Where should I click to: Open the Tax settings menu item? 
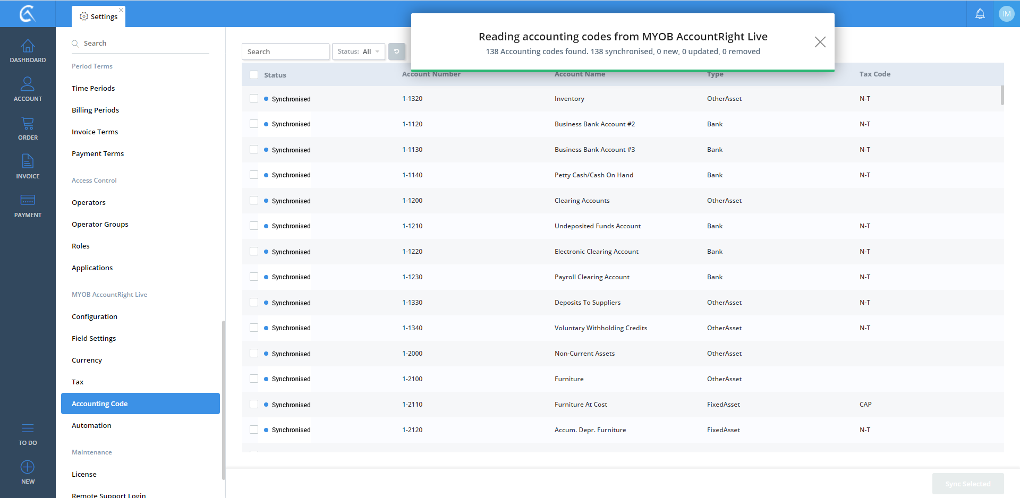pyautogui.click(x=78, y=382)
